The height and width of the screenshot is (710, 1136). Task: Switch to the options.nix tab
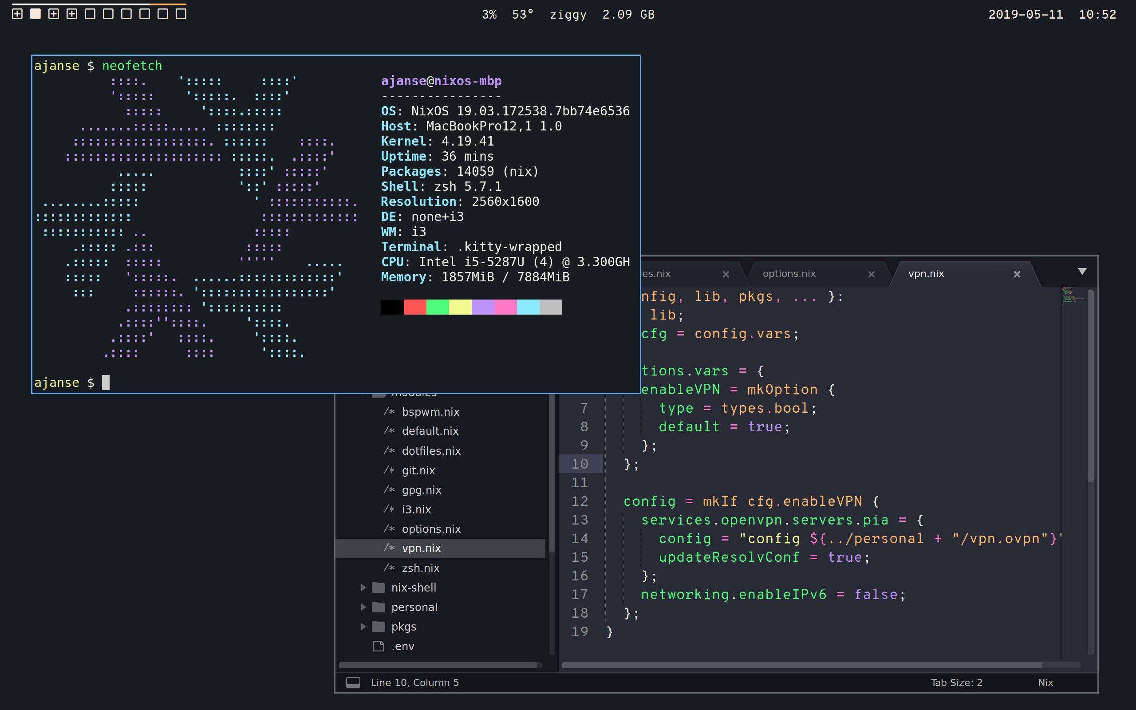(789, 274)
